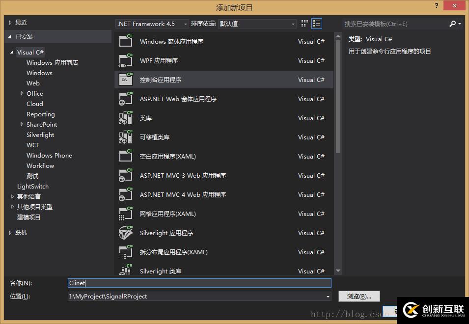Expand the SharePoint node
Screen dimensions: 469x324
pos(22,124)
